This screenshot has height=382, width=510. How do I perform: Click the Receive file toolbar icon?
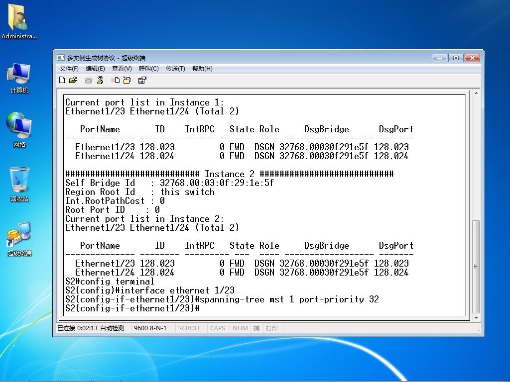click(127, 80)
